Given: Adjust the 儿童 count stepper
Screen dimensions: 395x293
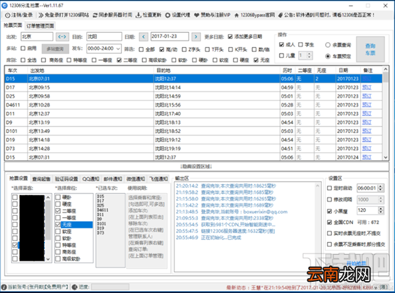Looking at the screenshot, I should pos(309,55).
